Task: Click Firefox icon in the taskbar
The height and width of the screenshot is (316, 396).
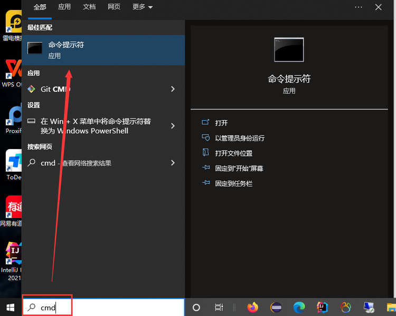Action: 253,307
